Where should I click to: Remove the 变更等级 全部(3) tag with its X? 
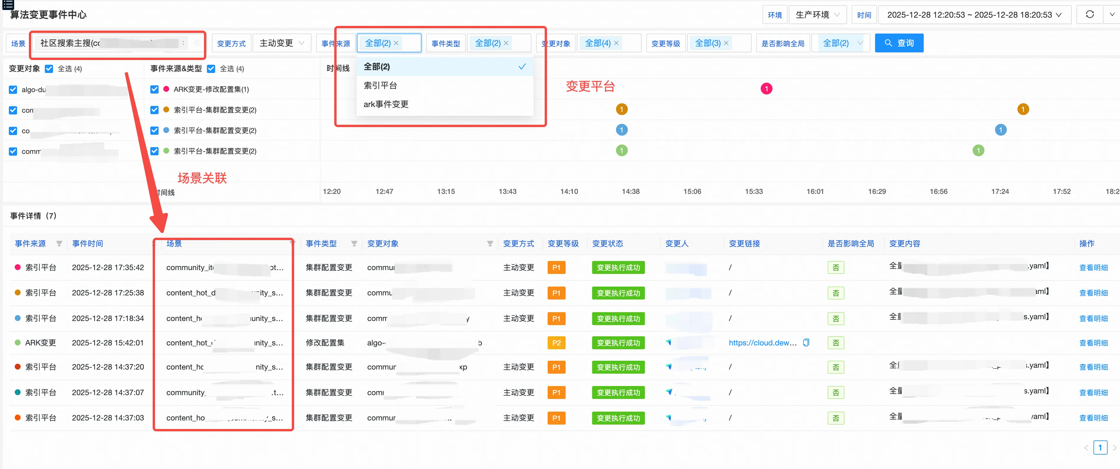point(726,43)
